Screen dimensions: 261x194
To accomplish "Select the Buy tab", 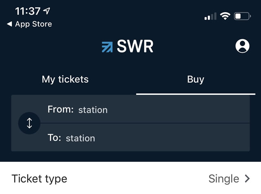I will click(195, 79).
